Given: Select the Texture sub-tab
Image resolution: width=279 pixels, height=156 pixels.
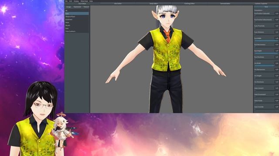Looking at the screenshot, I should 86,7.
